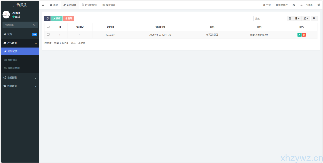
Task: Click the 清除缓存 clear cache button
Action: click(281, 5)
